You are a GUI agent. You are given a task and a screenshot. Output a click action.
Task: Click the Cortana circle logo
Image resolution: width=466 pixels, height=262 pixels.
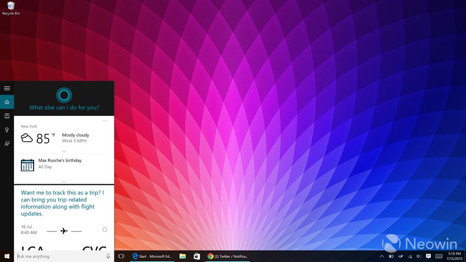tap(64, 95)
